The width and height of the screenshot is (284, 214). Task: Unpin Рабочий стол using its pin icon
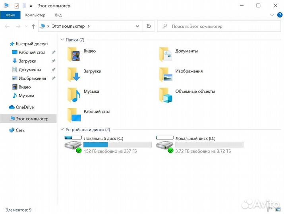[x=54, y=52]
